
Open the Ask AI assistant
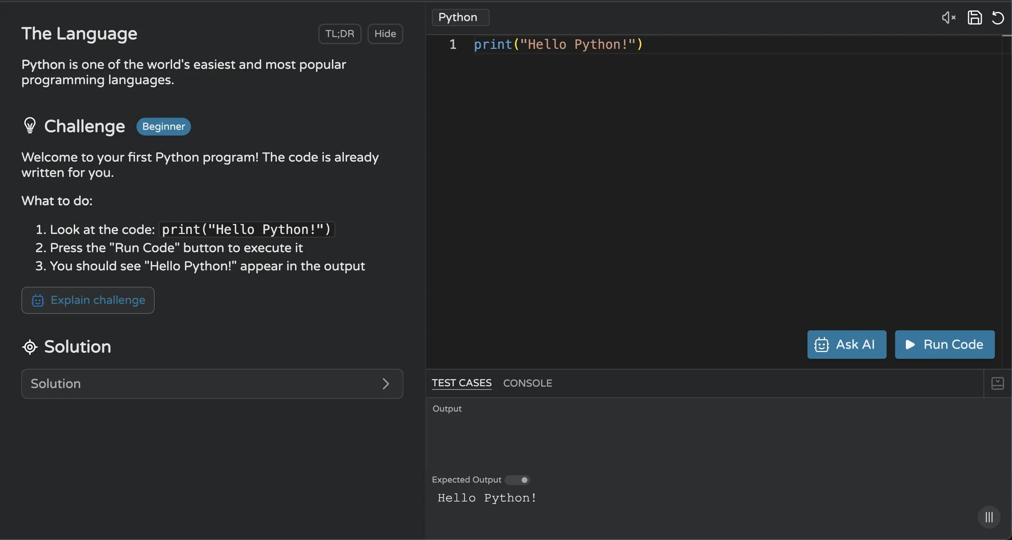[x=847, y=345]
